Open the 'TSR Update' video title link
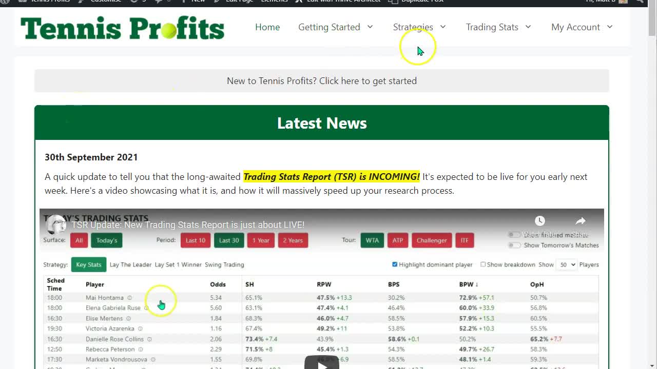Image resolution: width=657 pixels, height=369 pixels. pos(188,225)
